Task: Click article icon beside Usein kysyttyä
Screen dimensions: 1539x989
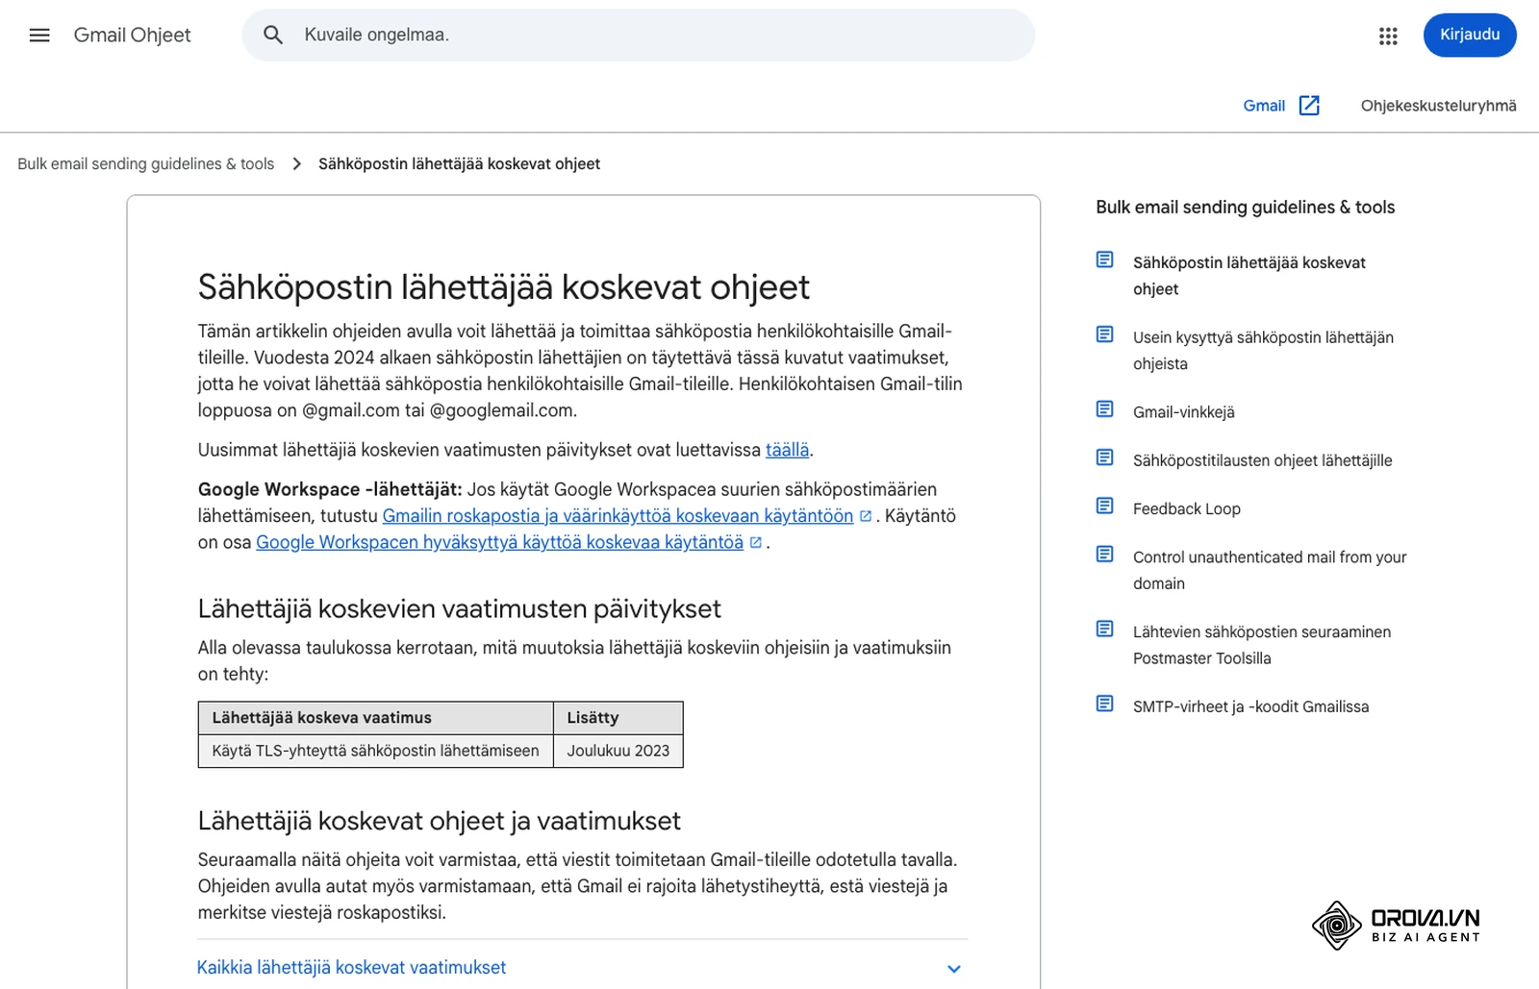Action: click(x=1105, y=334)
